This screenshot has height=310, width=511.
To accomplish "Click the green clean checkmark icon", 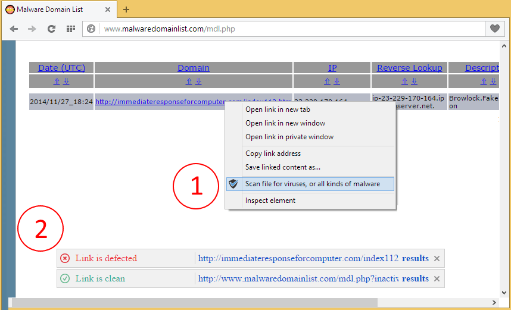I will (x=65, y=278).
